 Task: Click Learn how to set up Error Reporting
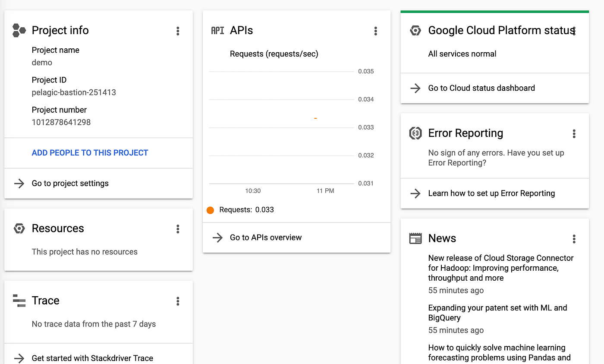[491, 193]
